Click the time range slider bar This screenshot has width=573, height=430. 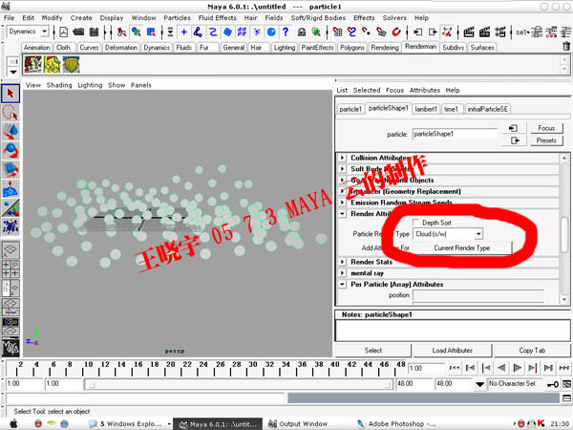[238, 384]
